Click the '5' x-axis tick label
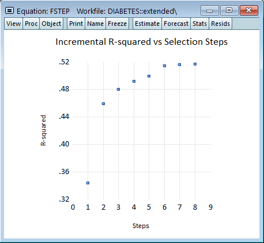Viewport: 264px width, 243px height. pos(149,207)
